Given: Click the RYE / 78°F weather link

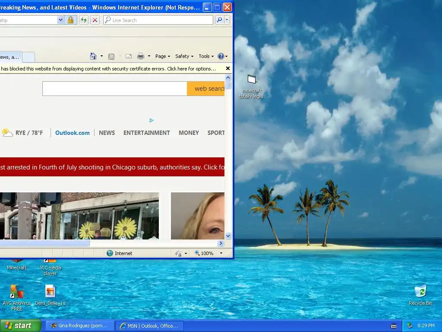Looking at the screenshot, I should click(22, 133).
